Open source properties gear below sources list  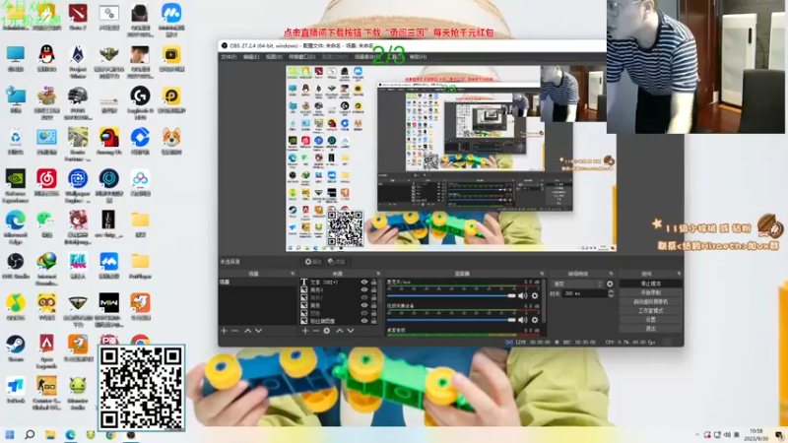327,331
